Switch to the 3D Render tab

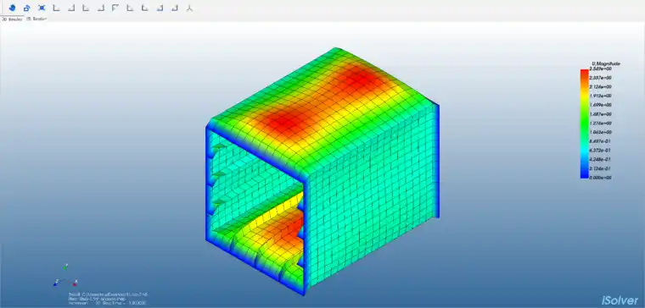13,19
